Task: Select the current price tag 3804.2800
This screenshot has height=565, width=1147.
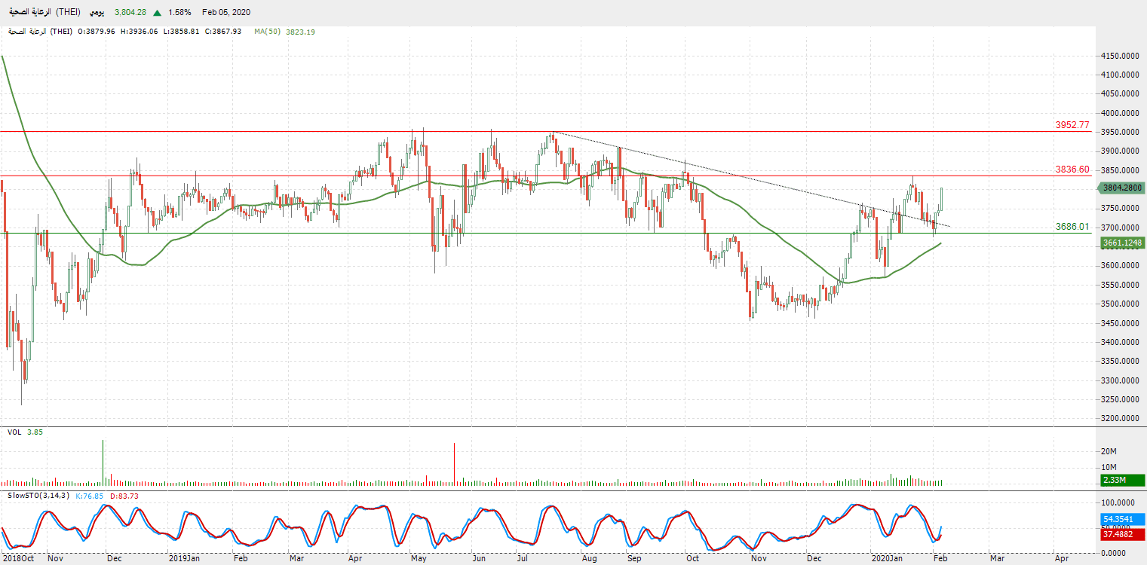Action: 1123,188
